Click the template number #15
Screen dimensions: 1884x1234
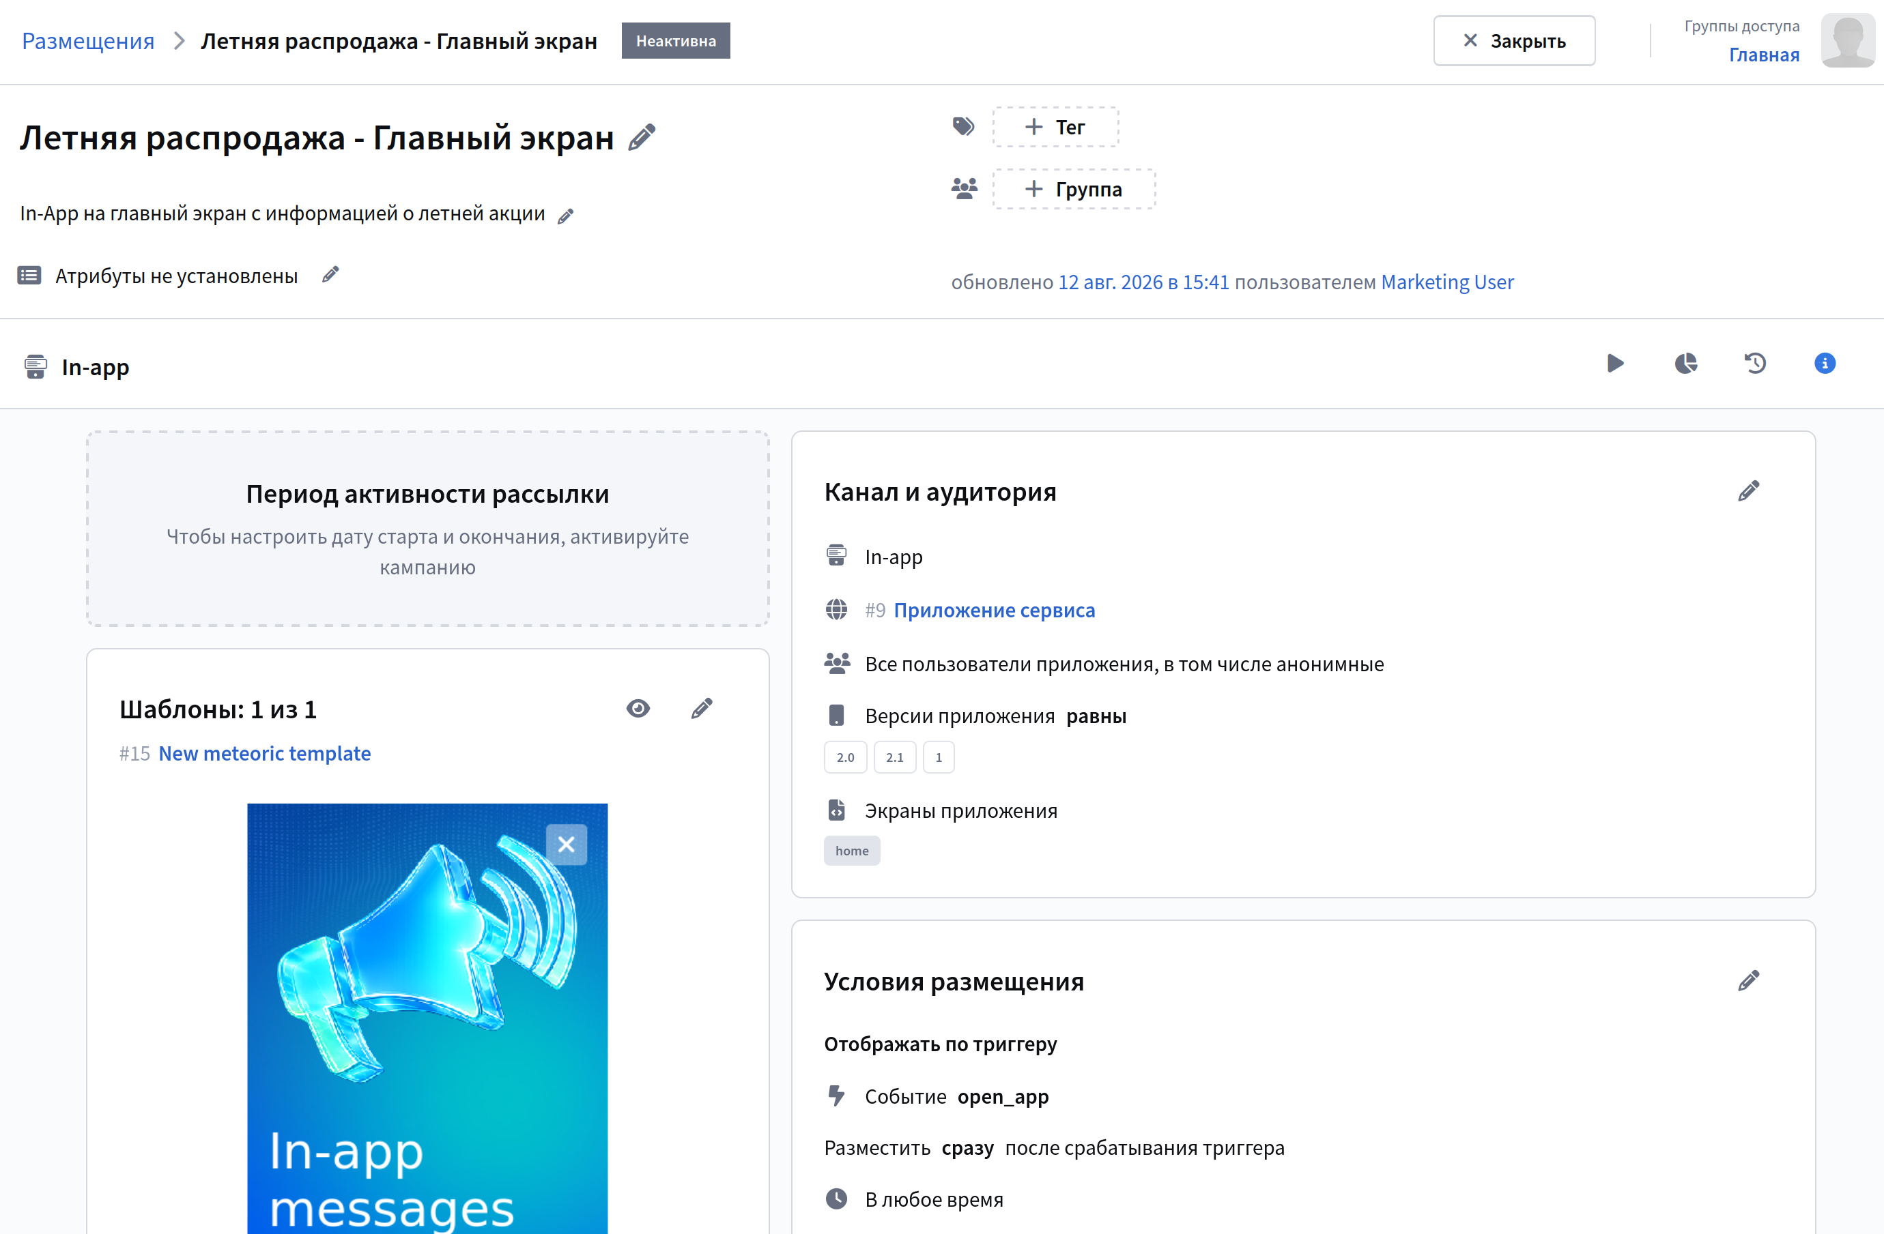[134, 753]
